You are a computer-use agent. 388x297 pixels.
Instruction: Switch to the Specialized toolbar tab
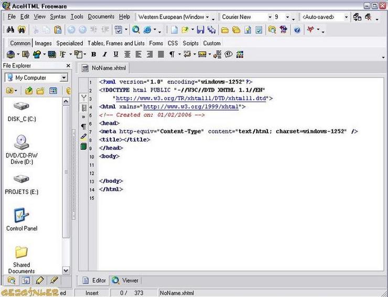[70, 43]
